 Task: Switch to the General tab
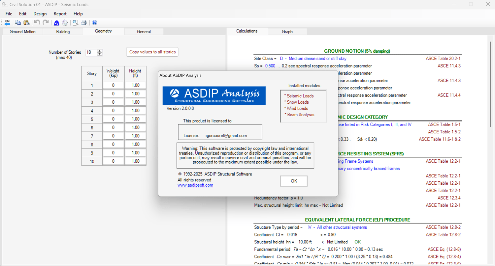[x=144, y=32]
